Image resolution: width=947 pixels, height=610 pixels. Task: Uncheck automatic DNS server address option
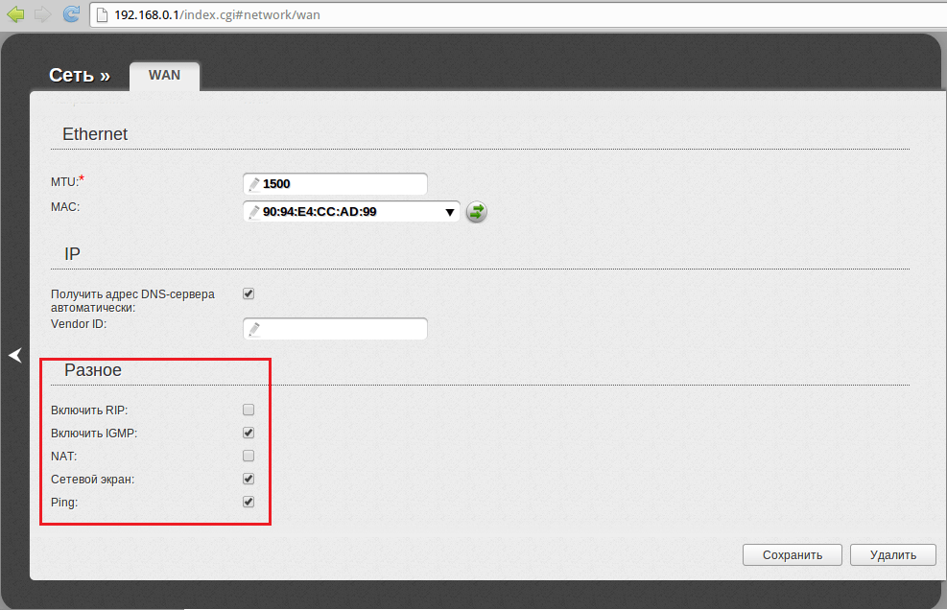pyautogui.click(x=249, y=293)
